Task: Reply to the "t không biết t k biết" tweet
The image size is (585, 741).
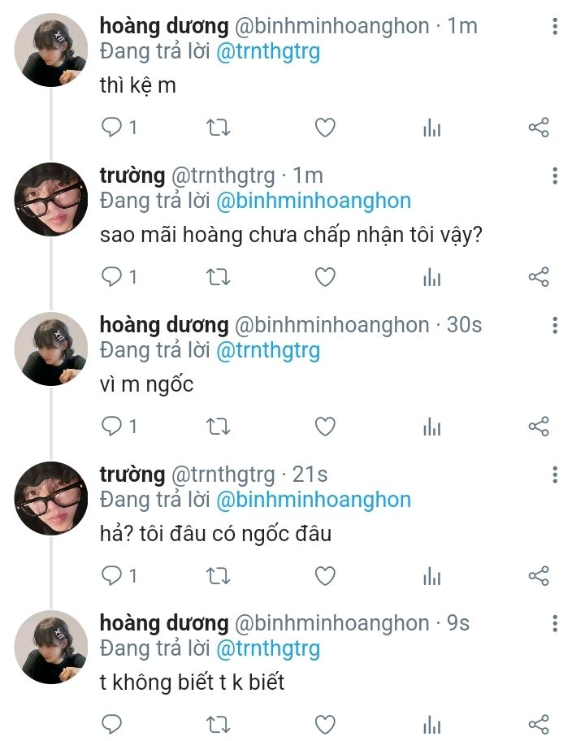Action: (112, 724)
